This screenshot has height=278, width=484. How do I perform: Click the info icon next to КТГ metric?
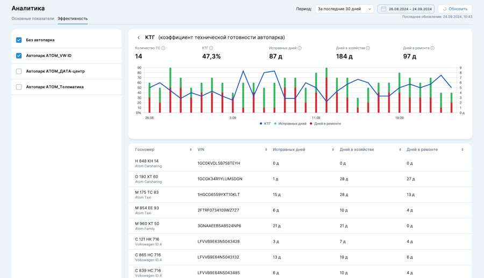[211, 48]
